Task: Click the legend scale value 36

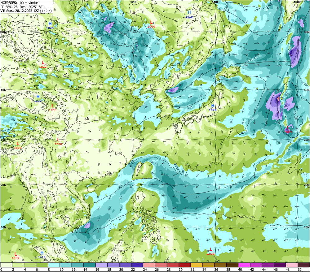Action: click(x=216, y=270)
